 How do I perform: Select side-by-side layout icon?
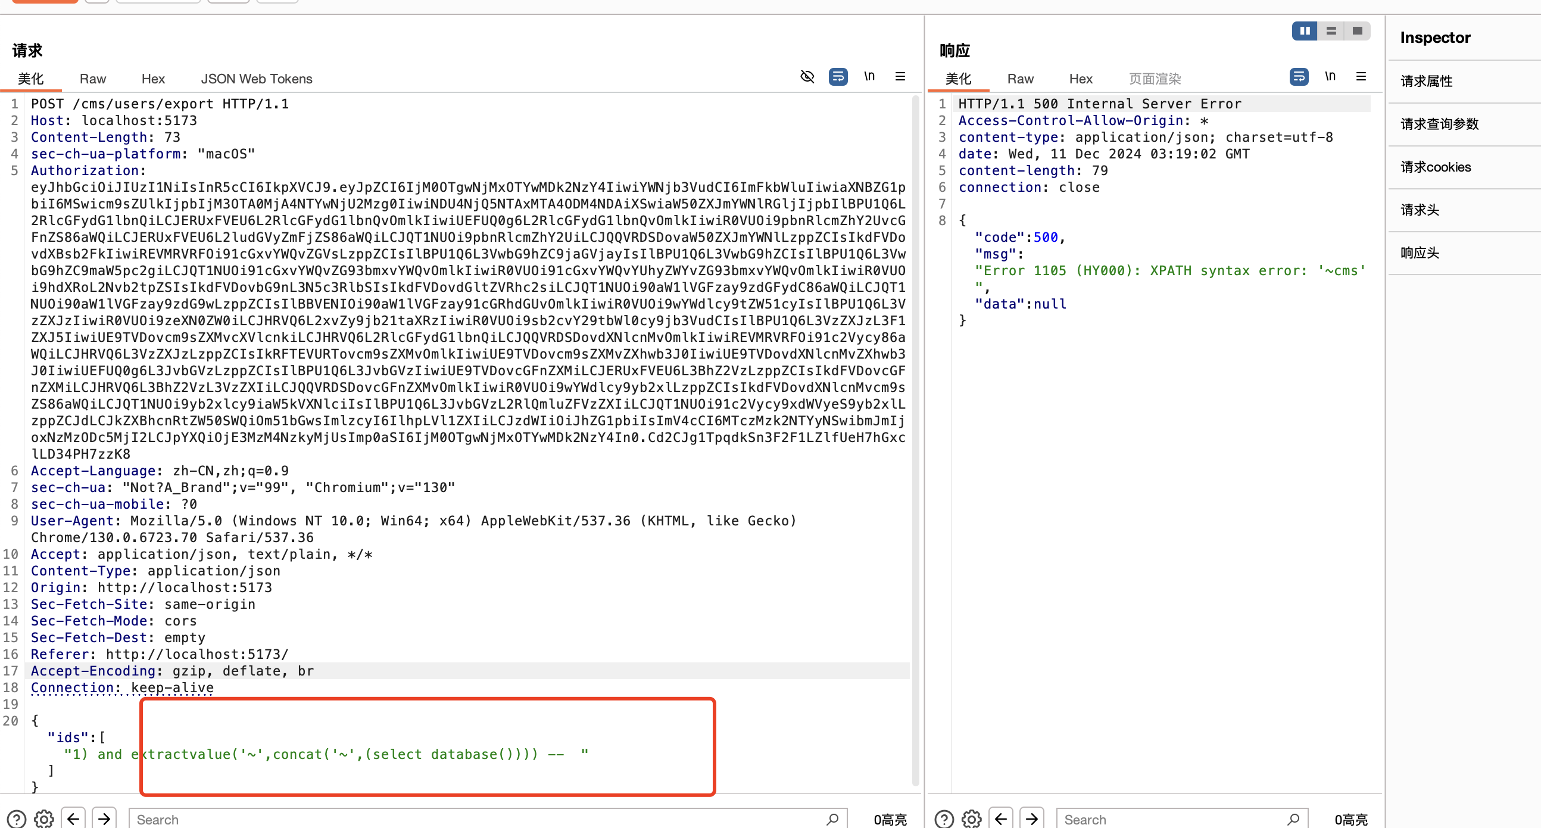tap(1304, 30)
